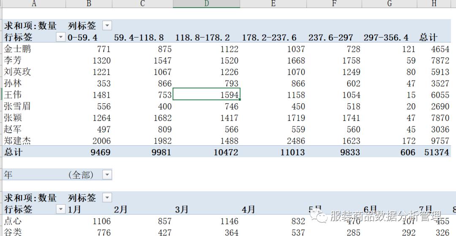The image size is (456, 236).
Task: Select column D header
Action: (206, 3)
